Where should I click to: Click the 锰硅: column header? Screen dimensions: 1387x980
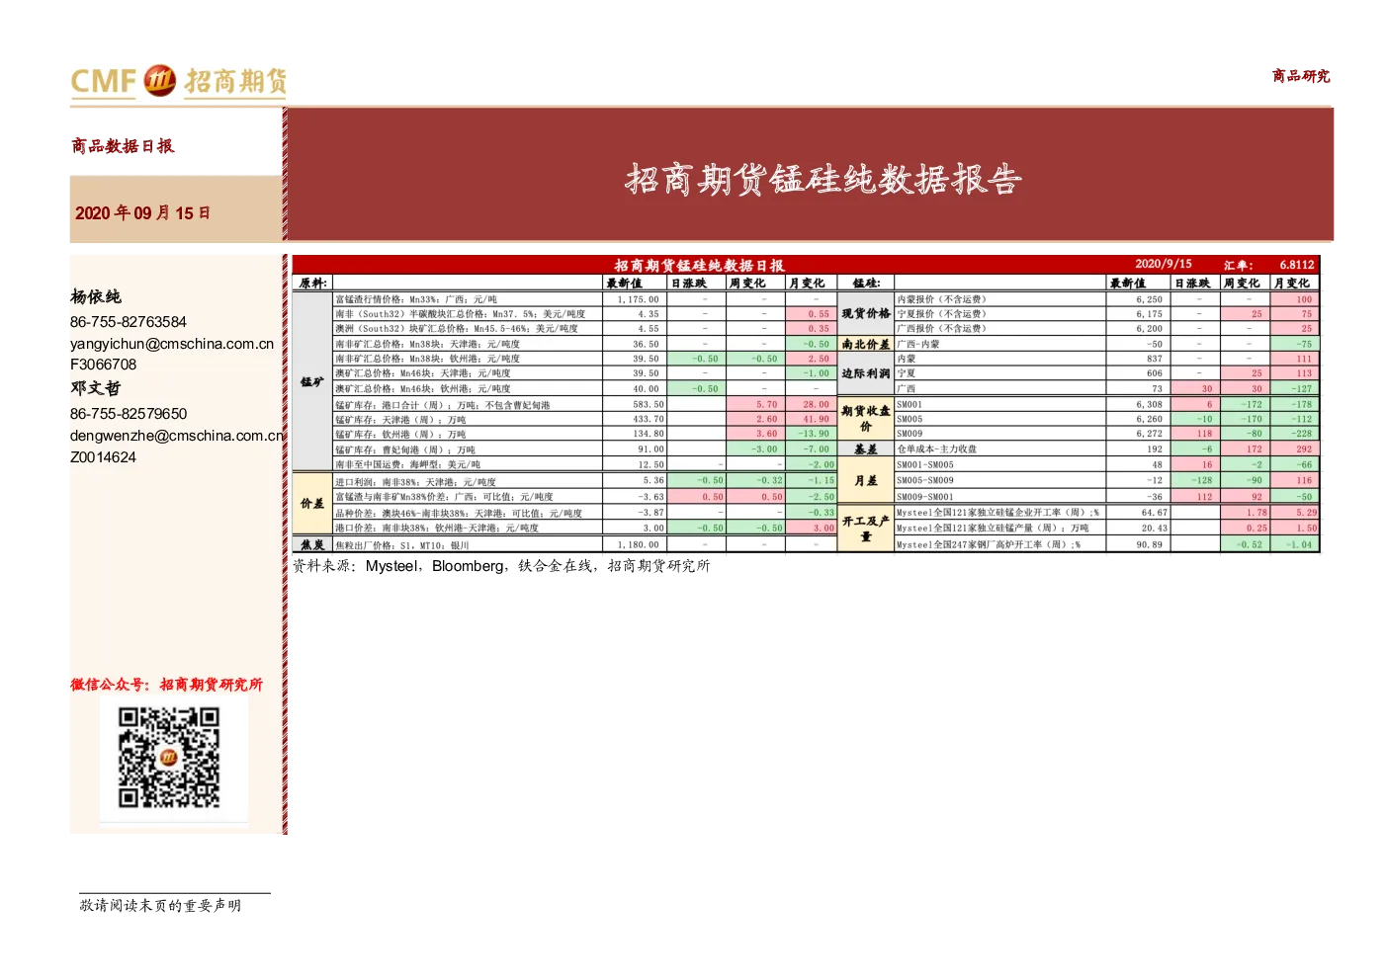click(867, 283)
